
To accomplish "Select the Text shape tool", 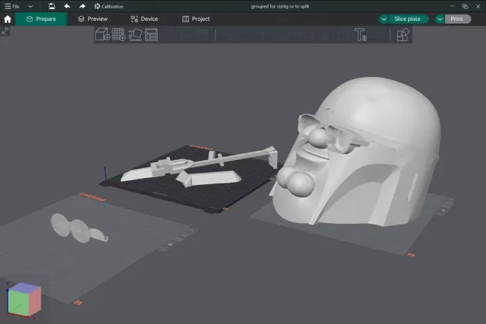I will point(360,35).
